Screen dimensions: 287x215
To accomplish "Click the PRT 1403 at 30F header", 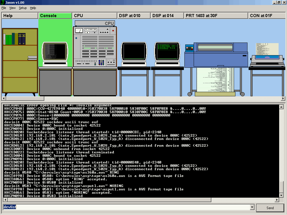I will tap(216, 16).
